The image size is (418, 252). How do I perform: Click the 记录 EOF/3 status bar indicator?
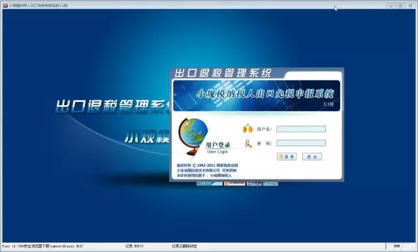pos(135,246)
